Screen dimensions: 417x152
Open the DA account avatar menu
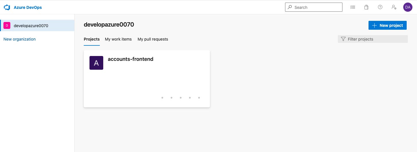coord(408,7)
